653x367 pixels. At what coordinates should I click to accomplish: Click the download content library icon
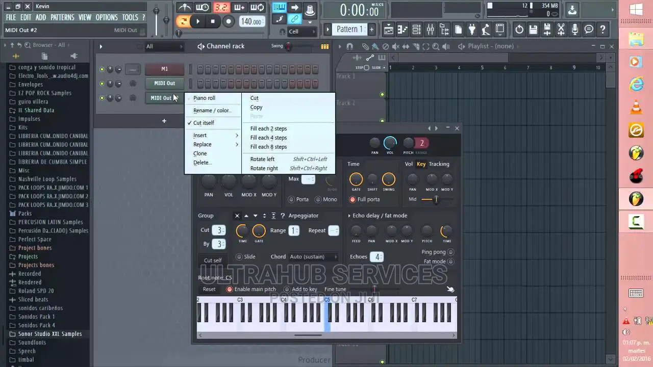pos(572,9)
